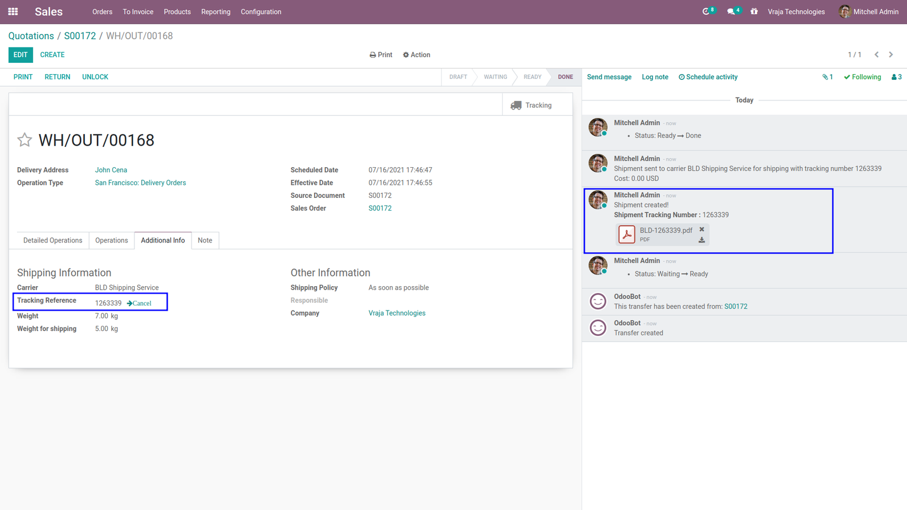The width and height of the screenshot is (907, 510).
Task: Open the apps grid menu icon
Action: point(13,11)
